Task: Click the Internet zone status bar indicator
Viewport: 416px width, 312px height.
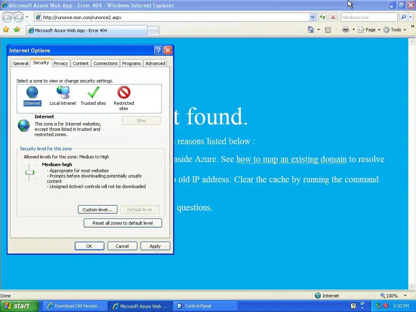Action: click(x=327, y=296)
